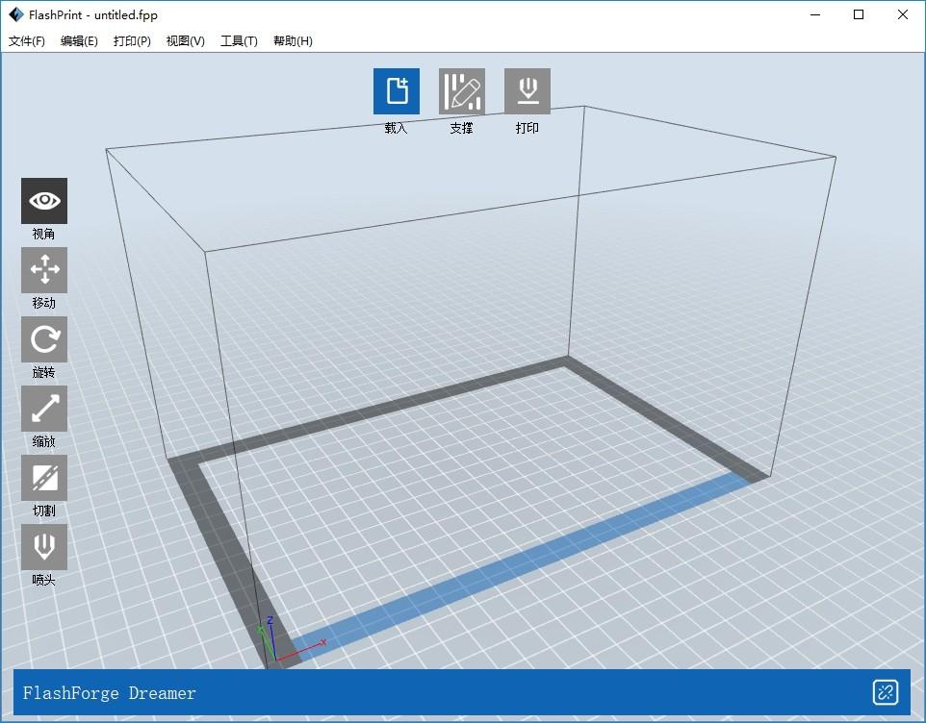This screenshot has height=723, width=926.
Task: Click the 载入 (Load) file icon
Action: click(397, 90)
